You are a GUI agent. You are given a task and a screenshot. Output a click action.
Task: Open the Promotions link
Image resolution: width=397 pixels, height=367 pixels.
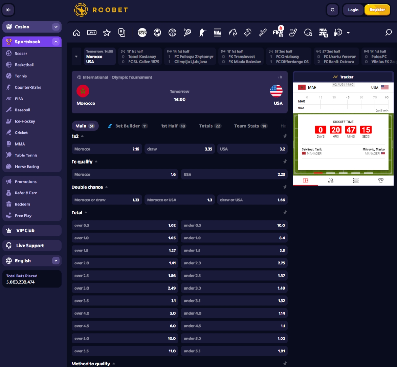pyautogui.click(x=26, y=182)
